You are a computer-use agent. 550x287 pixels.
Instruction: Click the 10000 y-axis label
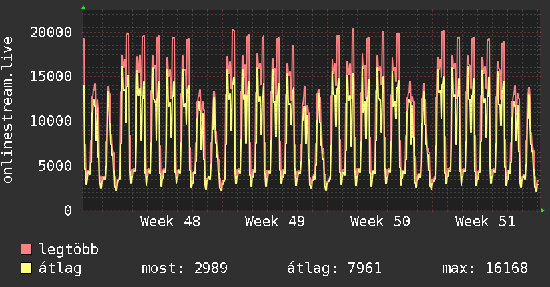[51, 121]
